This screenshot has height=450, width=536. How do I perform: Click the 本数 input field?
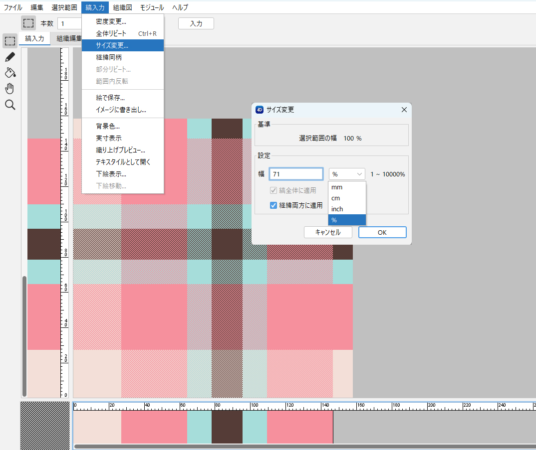(x=70, y=23)
